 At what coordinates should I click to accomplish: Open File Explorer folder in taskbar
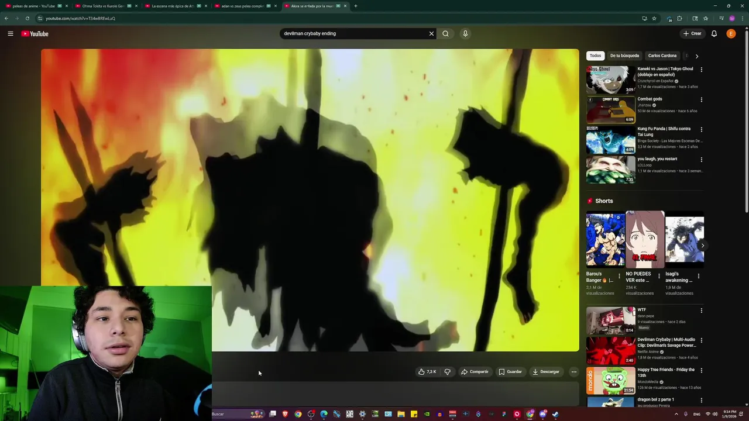pyautogui.click(x=401, y=414)
